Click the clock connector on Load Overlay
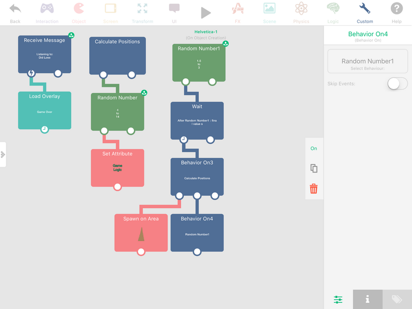The width and height of the screenshot is (412, 309). point(45,129)
